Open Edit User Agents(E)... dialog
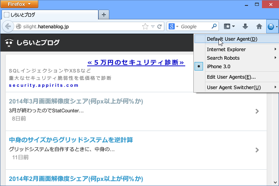Screen dimensions: 279x186 coord(236,77)
